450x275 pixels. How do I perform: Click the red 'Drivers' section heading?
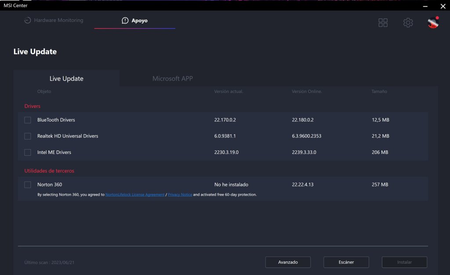click(33, 106)
